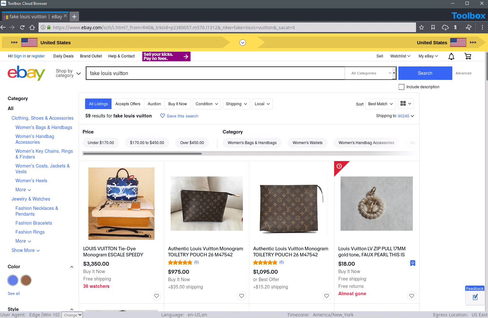
Task: Select the Auction tab
Action: (154, 104)
